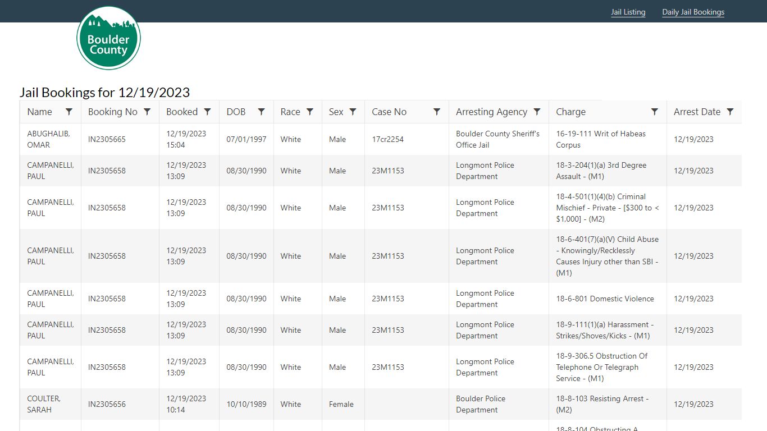Viewport: 767px width, 431px height.
Task: Go to Jail Listing page
Action: pyautogui.click(x=628, y=12)
